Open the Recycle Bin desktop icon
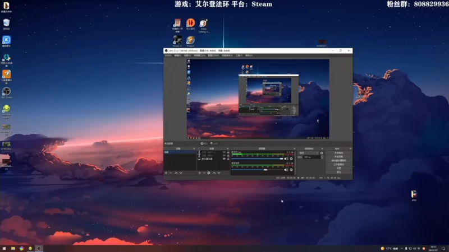This screenshot has width=449, height=252. point(6,24)
